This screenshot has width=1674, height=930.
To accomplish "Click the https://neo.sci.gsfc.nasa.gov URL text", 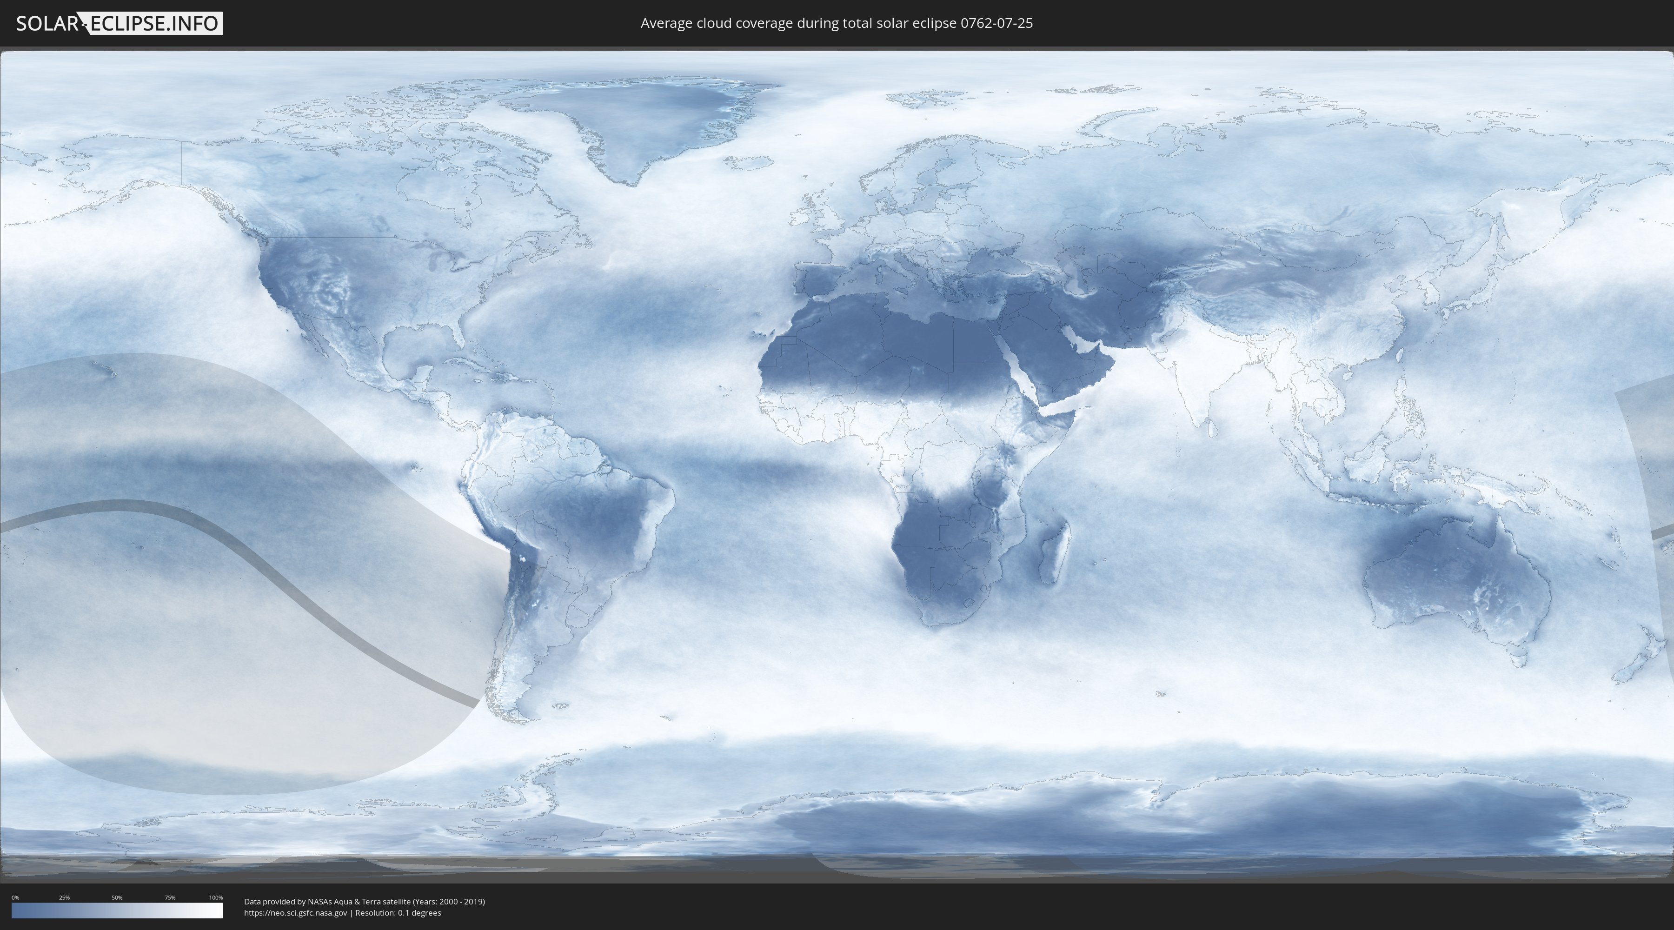I will click(x=296, y=912).
